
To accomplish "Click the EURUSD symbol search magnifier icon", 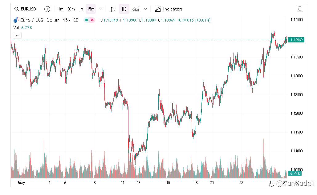I will click(x=16, y=9).
